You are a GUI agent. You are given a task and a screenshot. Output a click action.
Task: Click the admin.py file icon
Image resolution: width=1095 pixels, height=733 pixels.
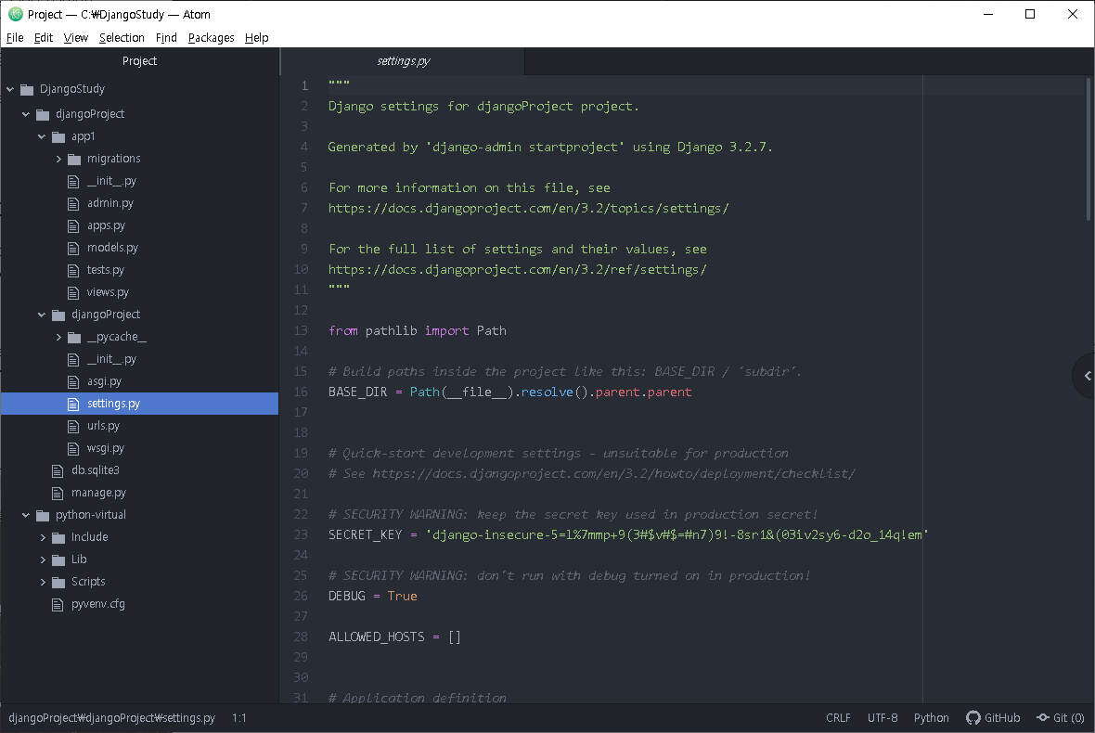click(x=73, y=204)
